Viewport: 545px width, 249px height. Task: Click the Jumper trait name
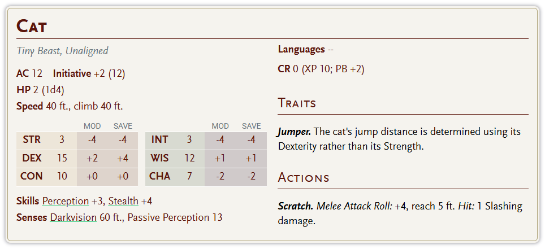(x=294, y=132)
